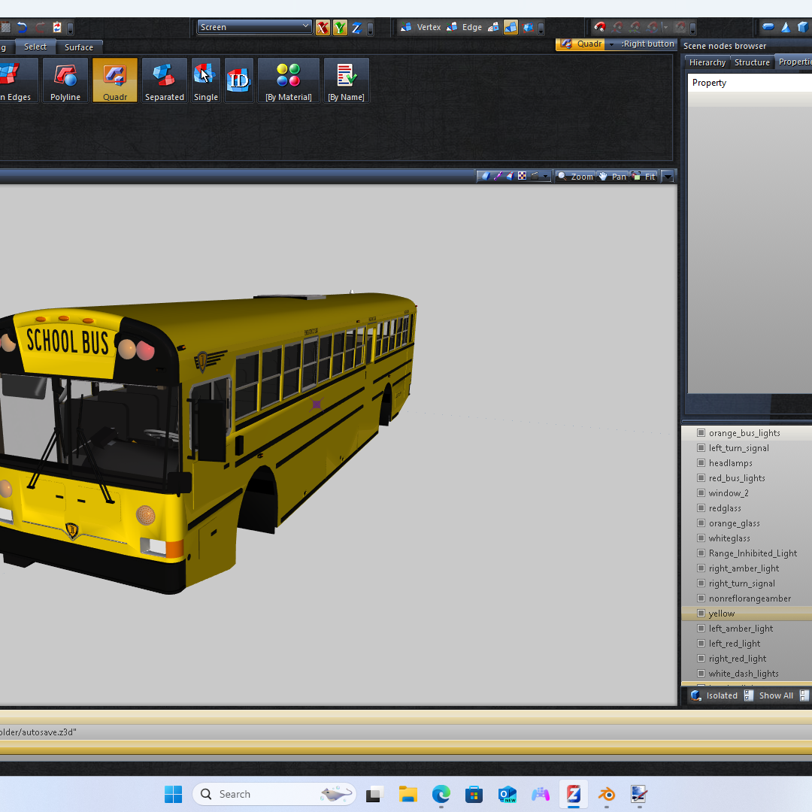
Task: Click the By Material selection icon
Action: click(x=288, y=80)
